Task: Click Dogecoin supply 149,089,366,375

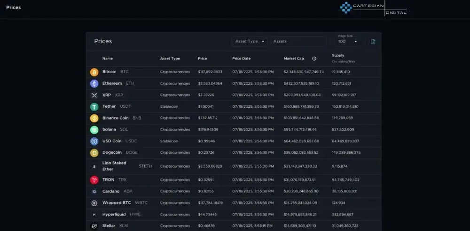Action: (346, 153)
